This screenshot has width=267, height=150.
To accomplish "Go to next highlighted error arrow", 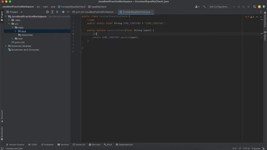I will (x=261, y=17).
